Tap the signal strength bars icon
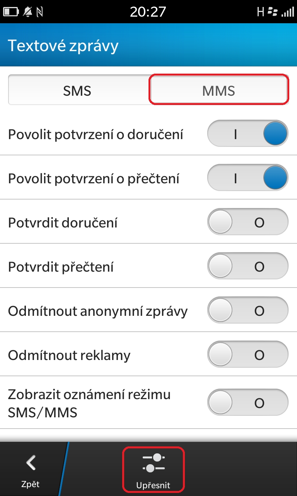Viewport: 297px width, 496px height. coord(287,12)
